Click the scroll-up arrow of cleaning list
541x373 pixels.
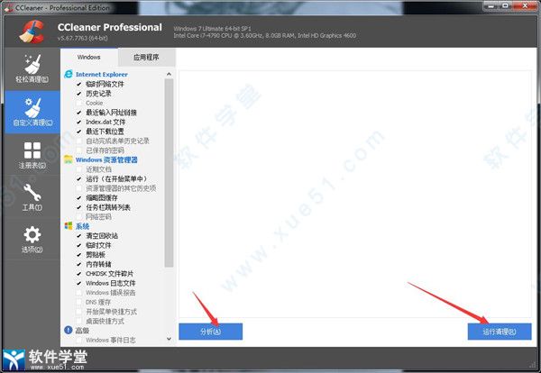coord(169,74)
